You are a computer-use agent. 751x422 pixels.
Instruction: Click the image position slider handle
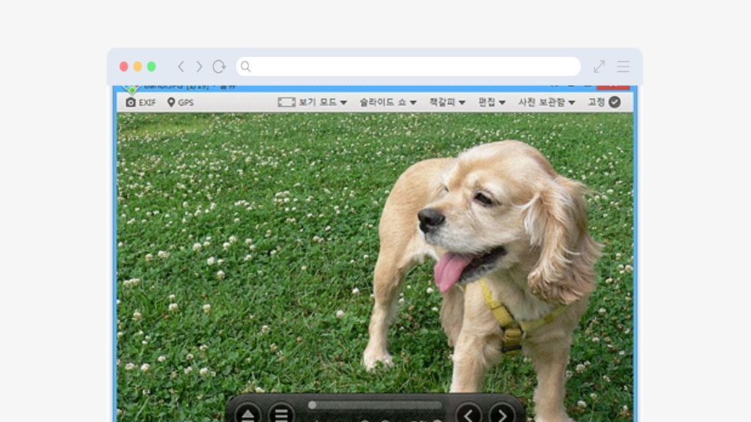[x=312, y=404]
